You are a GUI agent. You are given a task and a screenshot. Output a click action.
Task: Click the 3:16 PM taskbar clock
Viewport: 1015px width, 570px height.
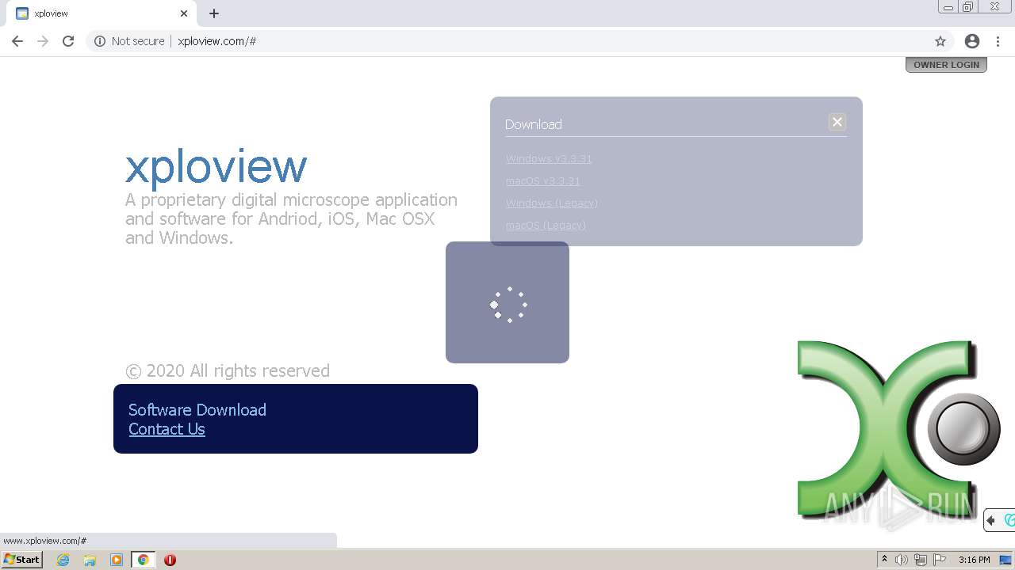click(x=974, y=560)
